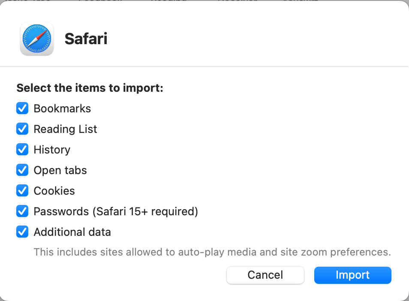Screen dimensions: 409x301
Task: Uncheck the Reading List checkbox
Action: pyautogui.click(x=22, y=129)
